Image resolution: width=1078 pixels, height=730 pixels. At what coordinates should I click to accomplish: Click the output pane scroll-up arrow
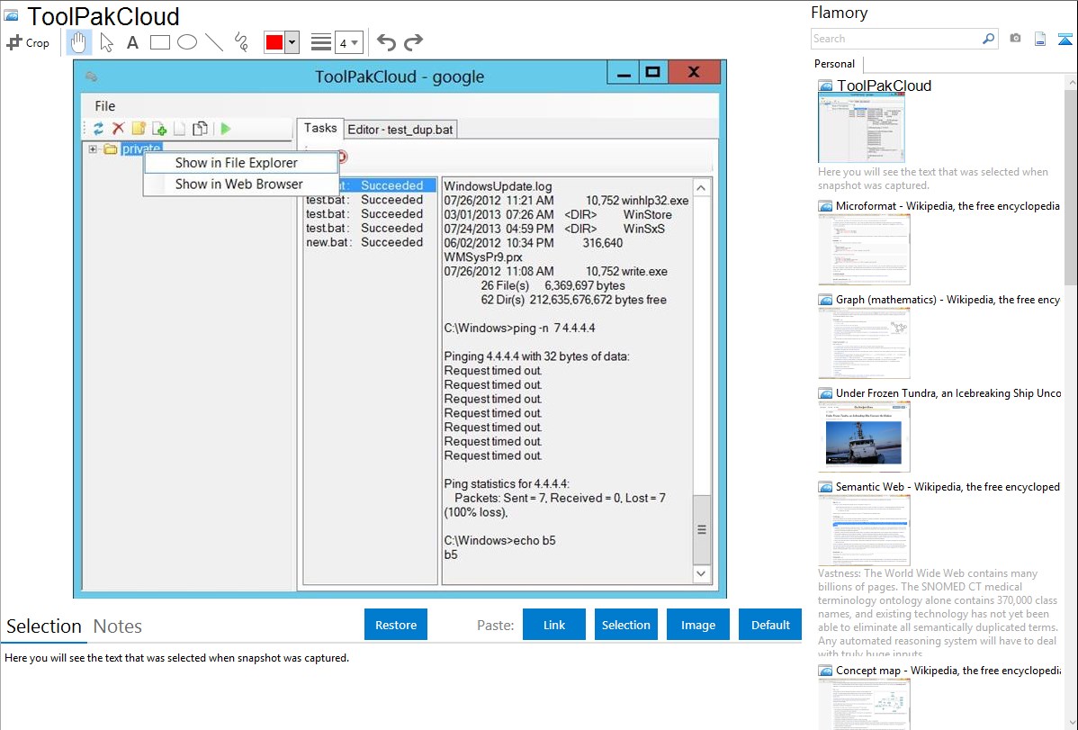[701, 188]
